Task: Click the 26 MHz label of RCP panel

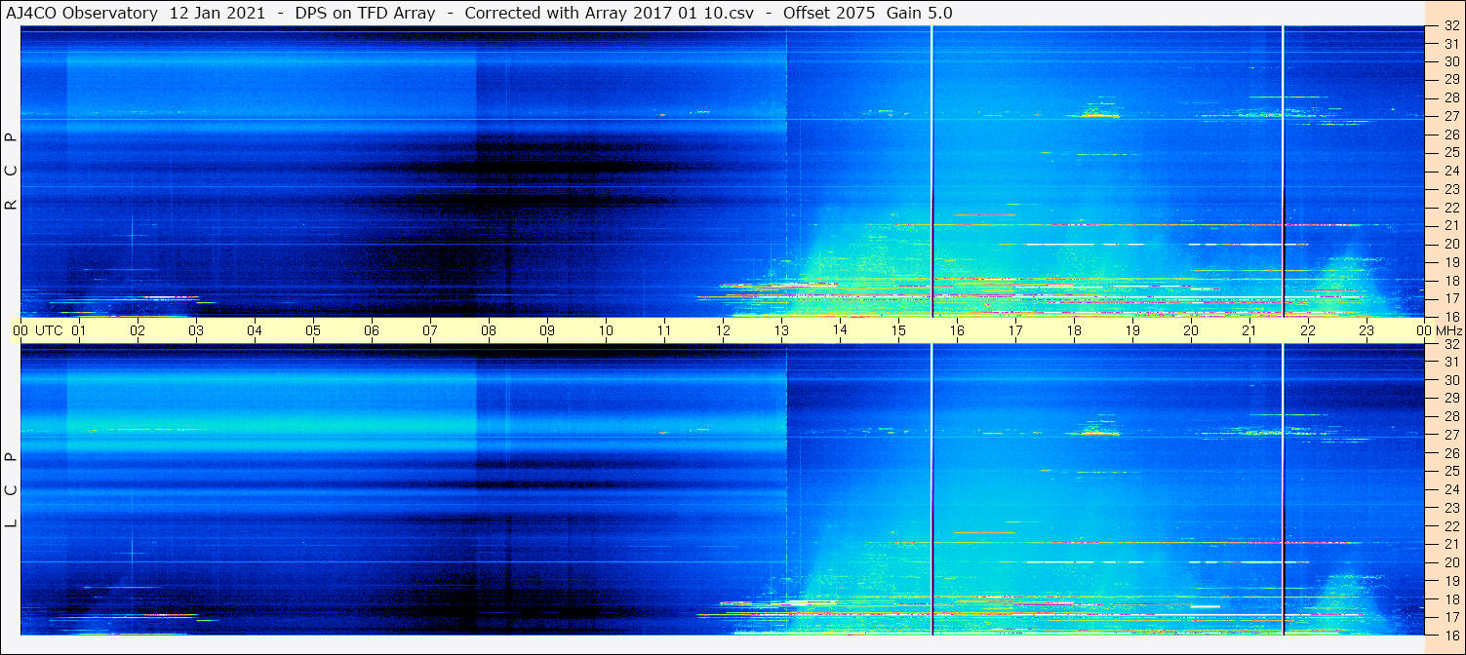Action: (x=1451, y=135)
